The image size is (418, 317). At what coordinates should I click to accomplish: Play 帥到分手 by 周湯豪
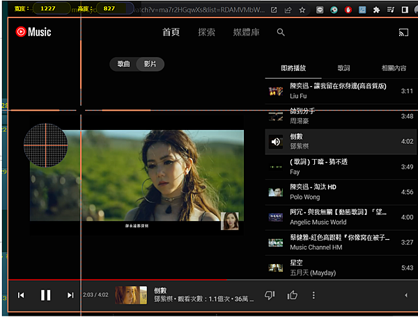[341, 117]
